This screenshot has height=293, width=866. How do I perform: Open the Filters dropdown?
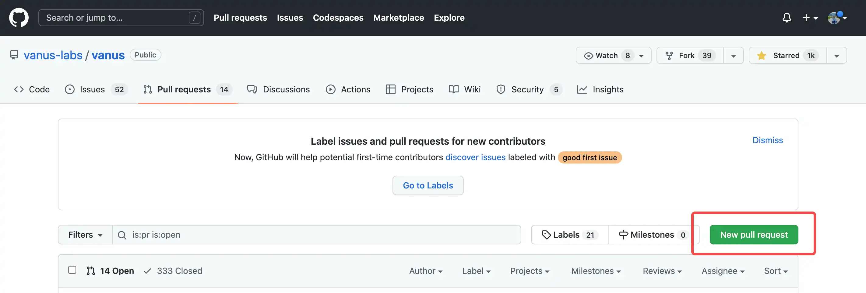(x=85, y=235)
